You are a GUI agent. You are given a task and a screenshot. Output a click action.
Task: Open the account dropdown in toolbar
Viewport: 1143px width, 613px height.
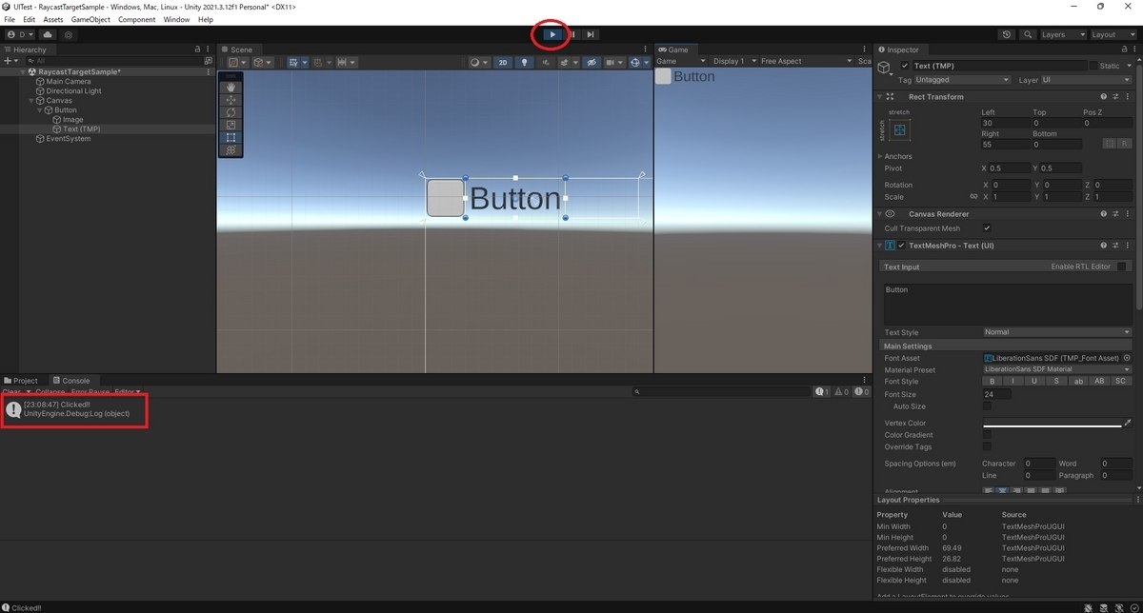20,35
